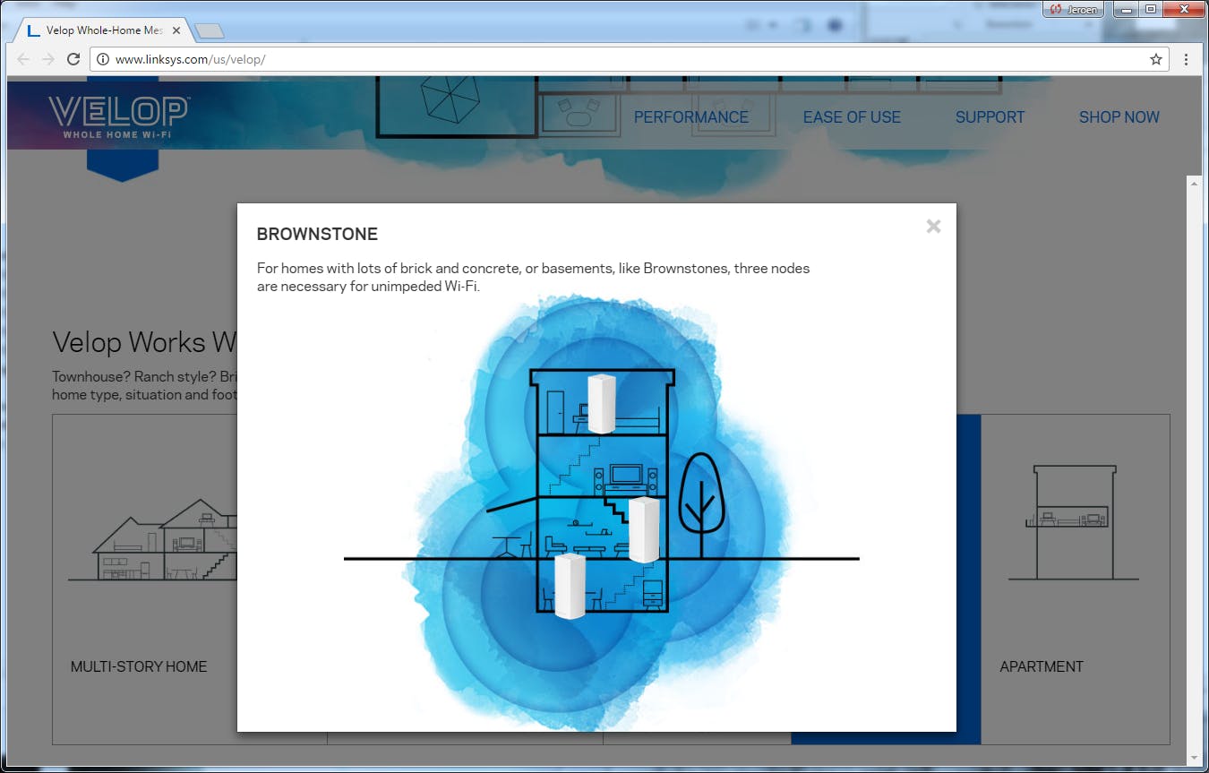Open the Support nav link
The image size is (1209, 773).
coord(990,117)
